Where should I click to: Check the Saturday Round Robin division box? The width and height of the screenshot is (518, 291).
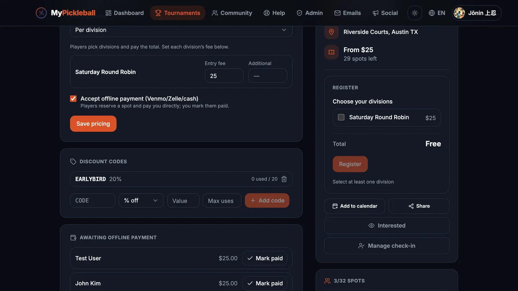(341, 117)
